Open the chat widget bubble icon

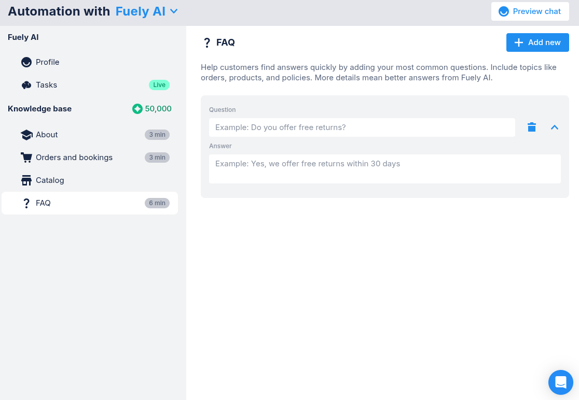[x=560, y=382]
